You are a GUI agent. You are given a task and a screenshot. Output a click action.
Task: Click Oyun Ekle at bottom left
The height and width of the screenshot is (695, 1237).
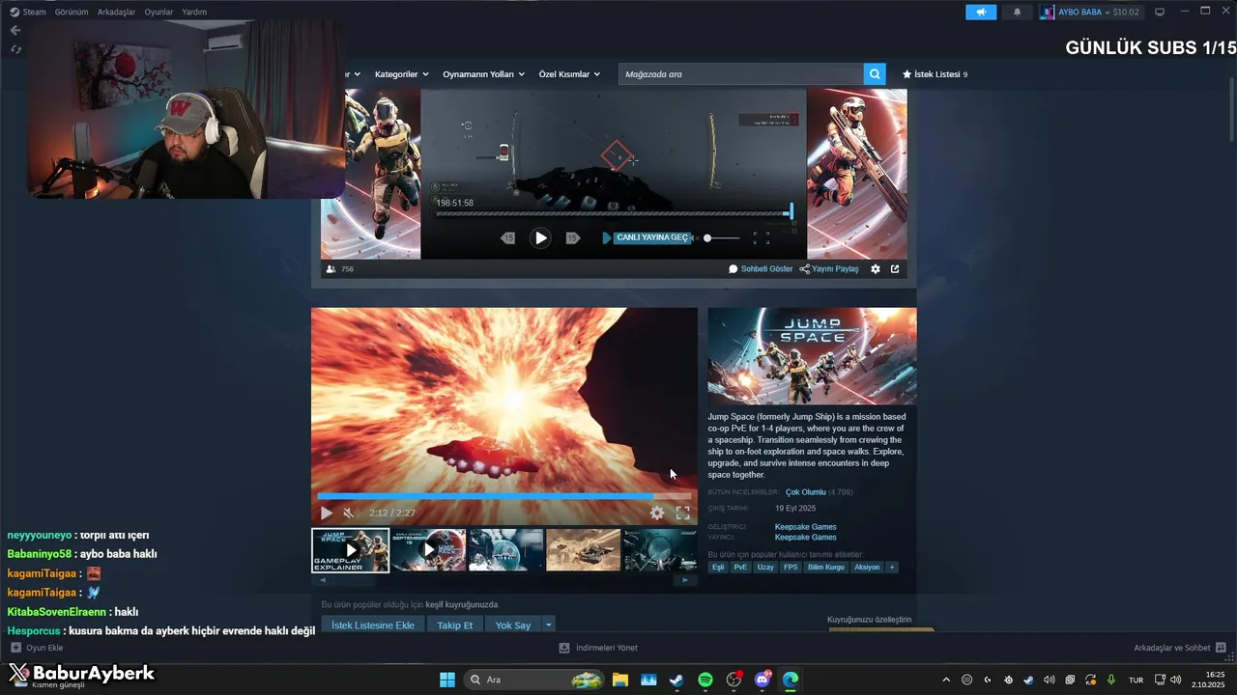(37, 648)
